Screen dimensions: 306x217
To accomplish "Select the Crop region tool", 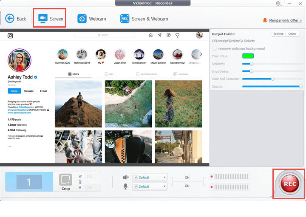I will click(x=65, y=182).
